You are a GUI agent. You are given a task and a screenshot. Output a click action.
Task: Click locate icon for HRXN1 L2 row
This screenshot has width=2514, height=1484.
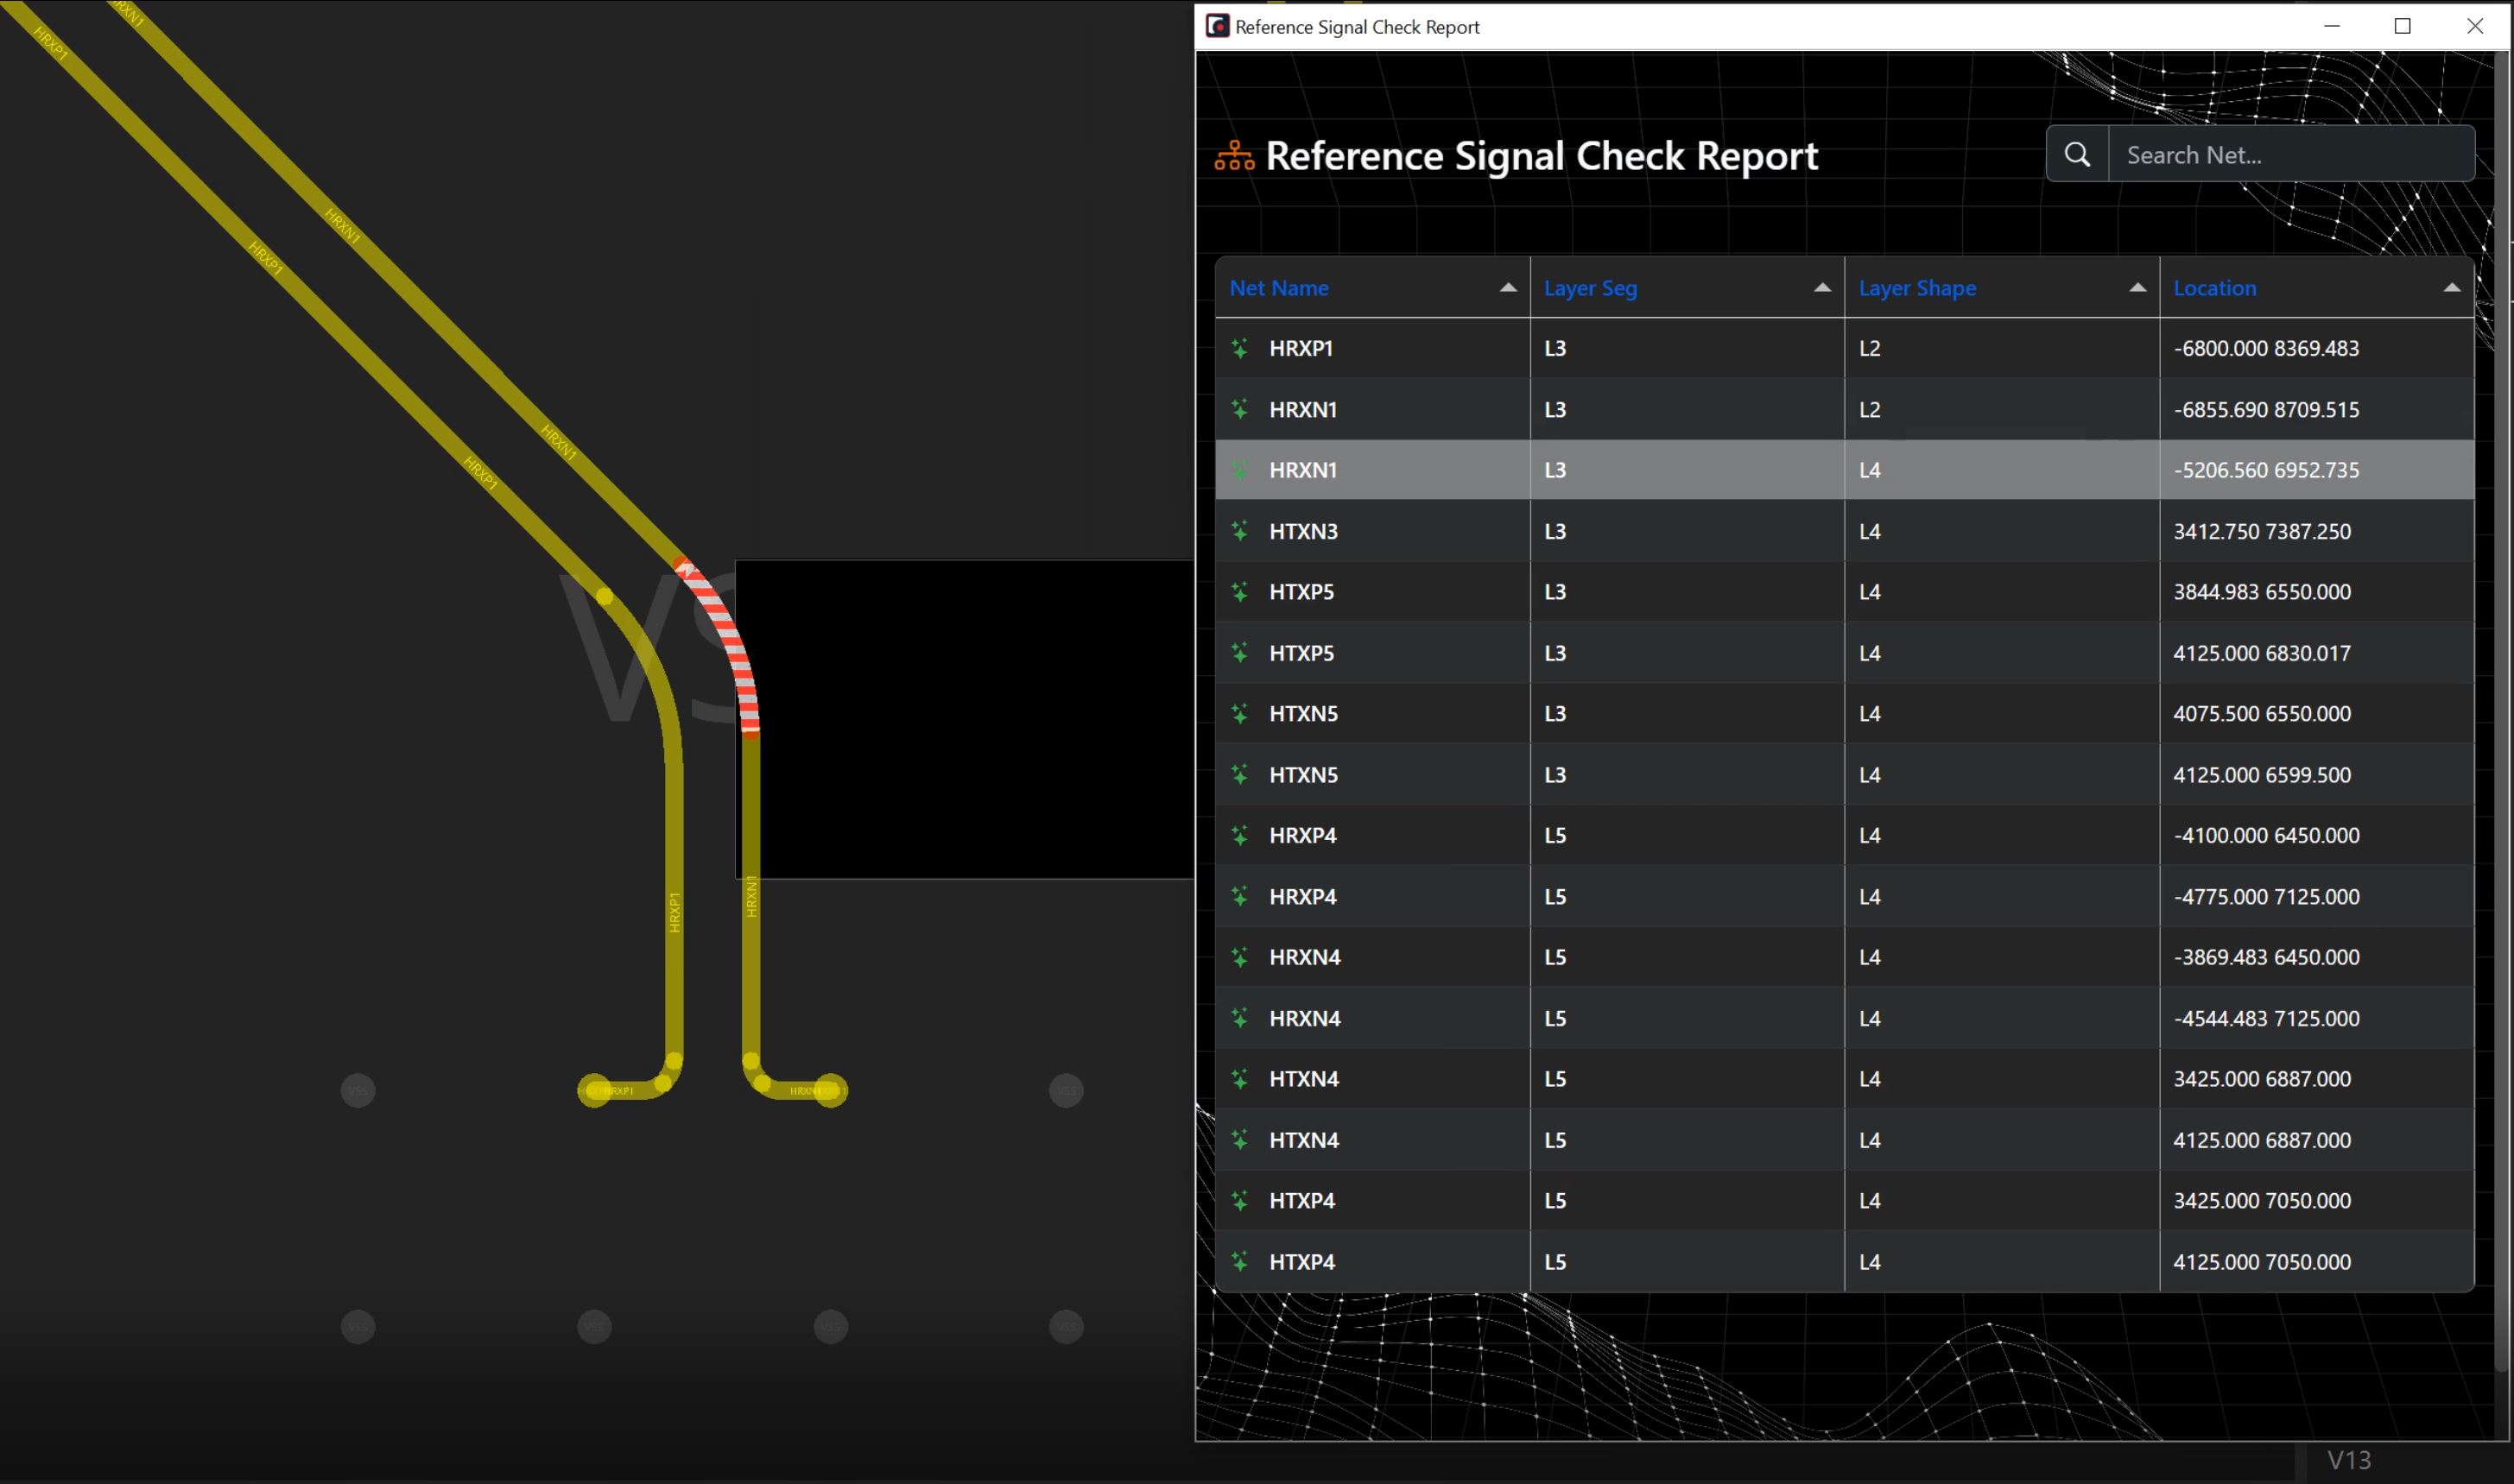pyautogui.click(x=1240, y=409)
